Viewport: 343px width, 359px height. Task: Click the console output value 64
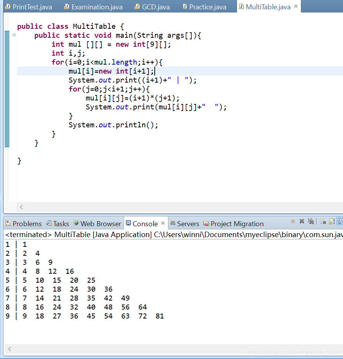pyautogui.click(x=143, y=307)
